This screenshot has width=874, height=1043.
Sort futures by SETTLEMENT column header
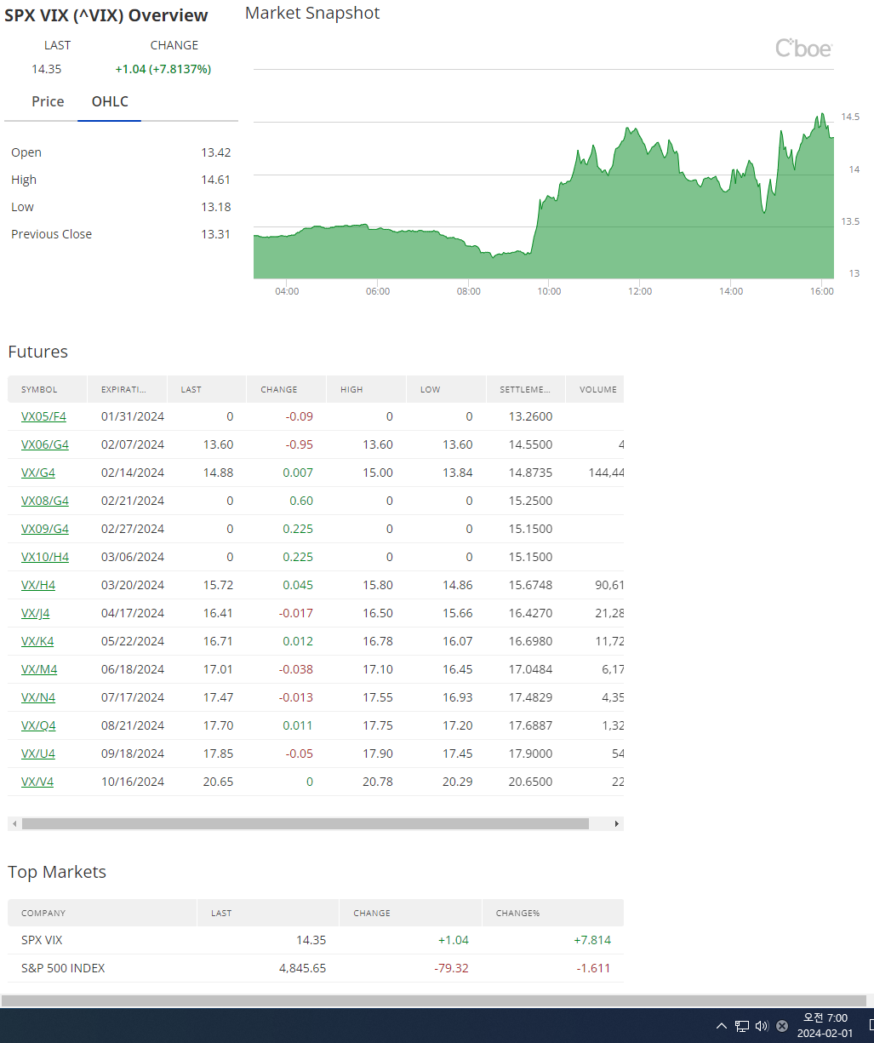[x=526, y=389]
